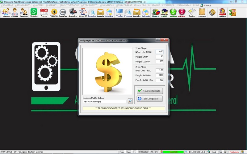Open the AGENDAMENTO menu
Screen dimensions: 247x154
click(x=23, y=5)
